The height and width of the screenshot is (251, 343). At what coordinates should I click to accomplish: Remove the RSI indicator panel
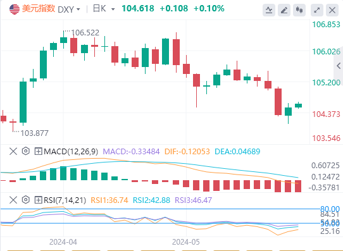point(13,200)
